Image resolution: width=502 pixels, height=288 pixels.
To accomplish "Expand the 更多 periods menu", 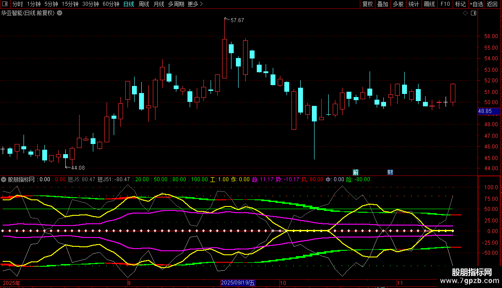I will click(x=195, y=4).
